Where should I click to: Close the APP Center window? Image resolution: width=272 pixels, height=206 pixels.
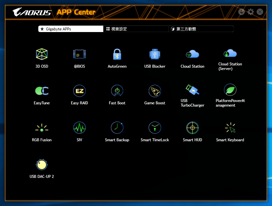(x=260, y=12)
